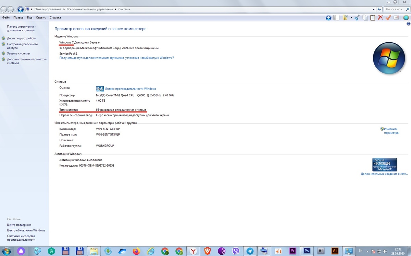Viewport: 411px width, 256px height.
Task: Go to 'Панель управления - домашняя страница'
Action: [x=21, y=28]
